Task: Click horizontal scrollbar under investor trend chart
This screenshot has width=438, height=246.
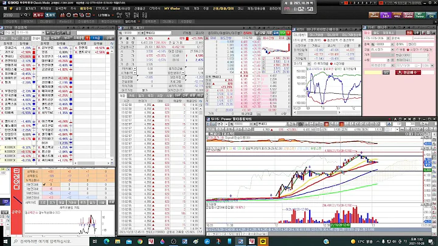Action: [x=318, y=113]
